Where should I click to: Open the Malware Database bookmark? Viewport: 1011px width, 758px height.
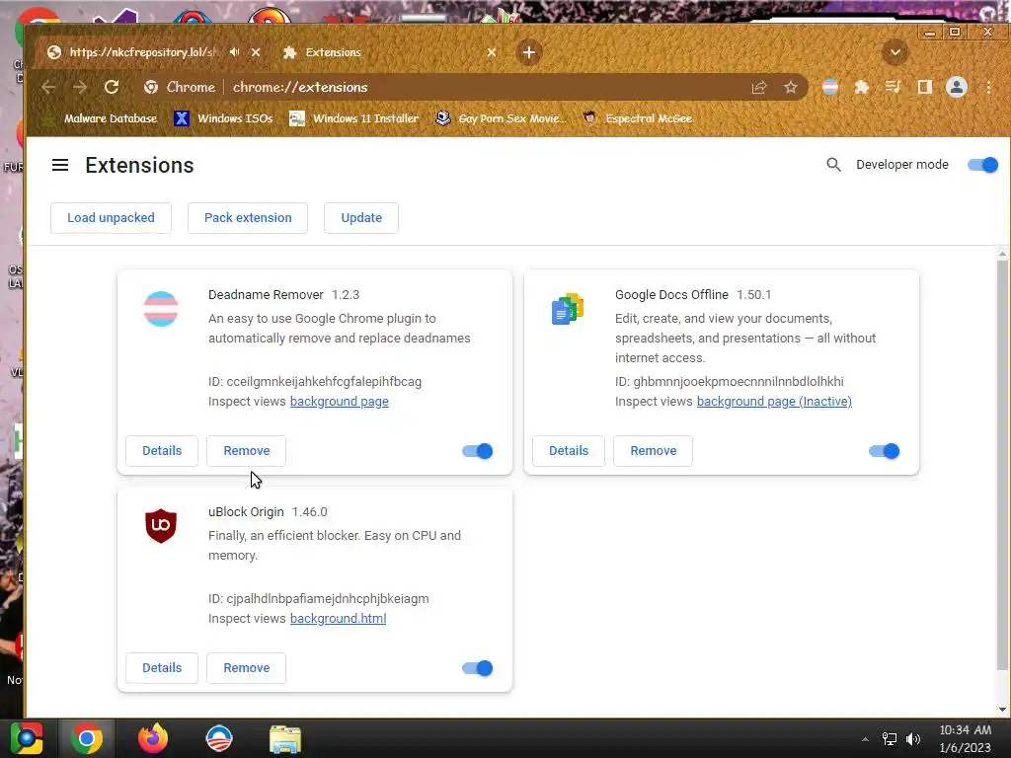tap(100, 118)
